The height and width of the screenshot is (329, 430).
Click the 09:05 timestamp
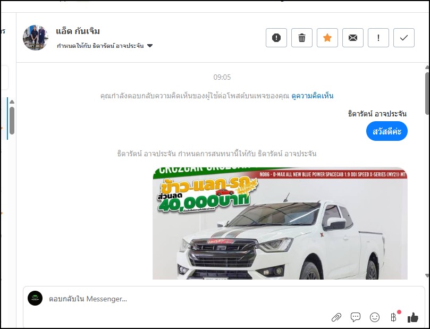point(222,77)
